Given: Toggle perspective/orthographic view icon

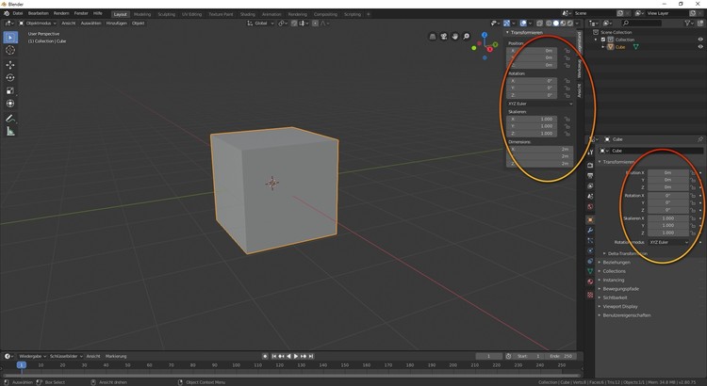Looking at the screenshot, I should [x=433, y=37].
